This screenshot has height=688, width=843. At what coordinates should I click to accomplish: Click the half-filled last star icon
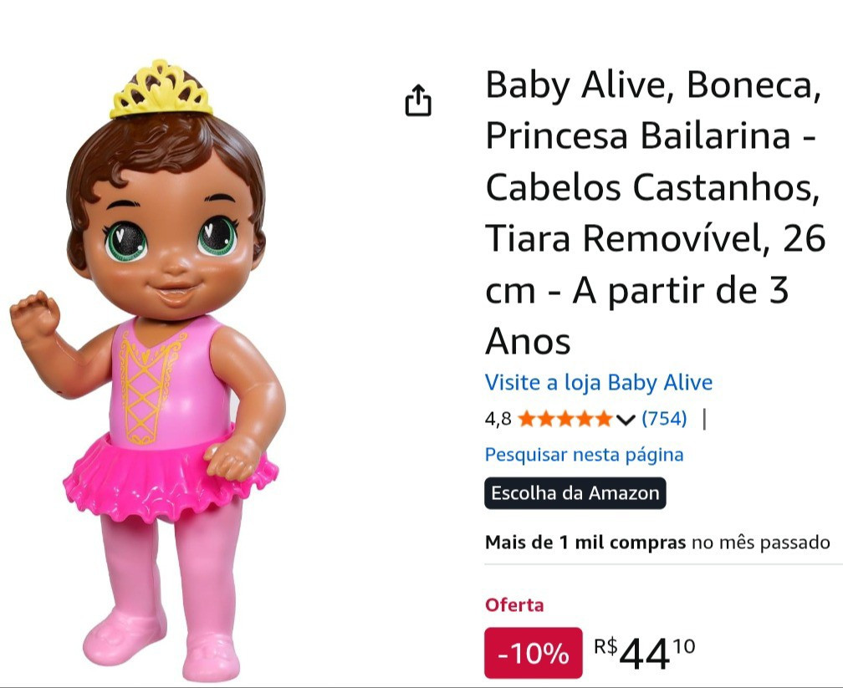pos(605,417)
